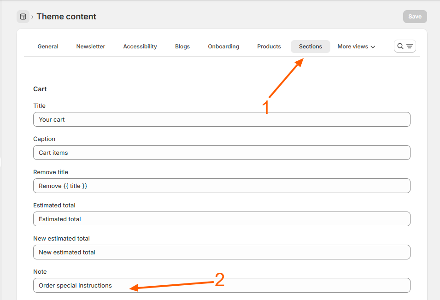Click the theme layout icon beside Theme content
The width and height of the screenshot is (440, 300).
coord(23,17)
